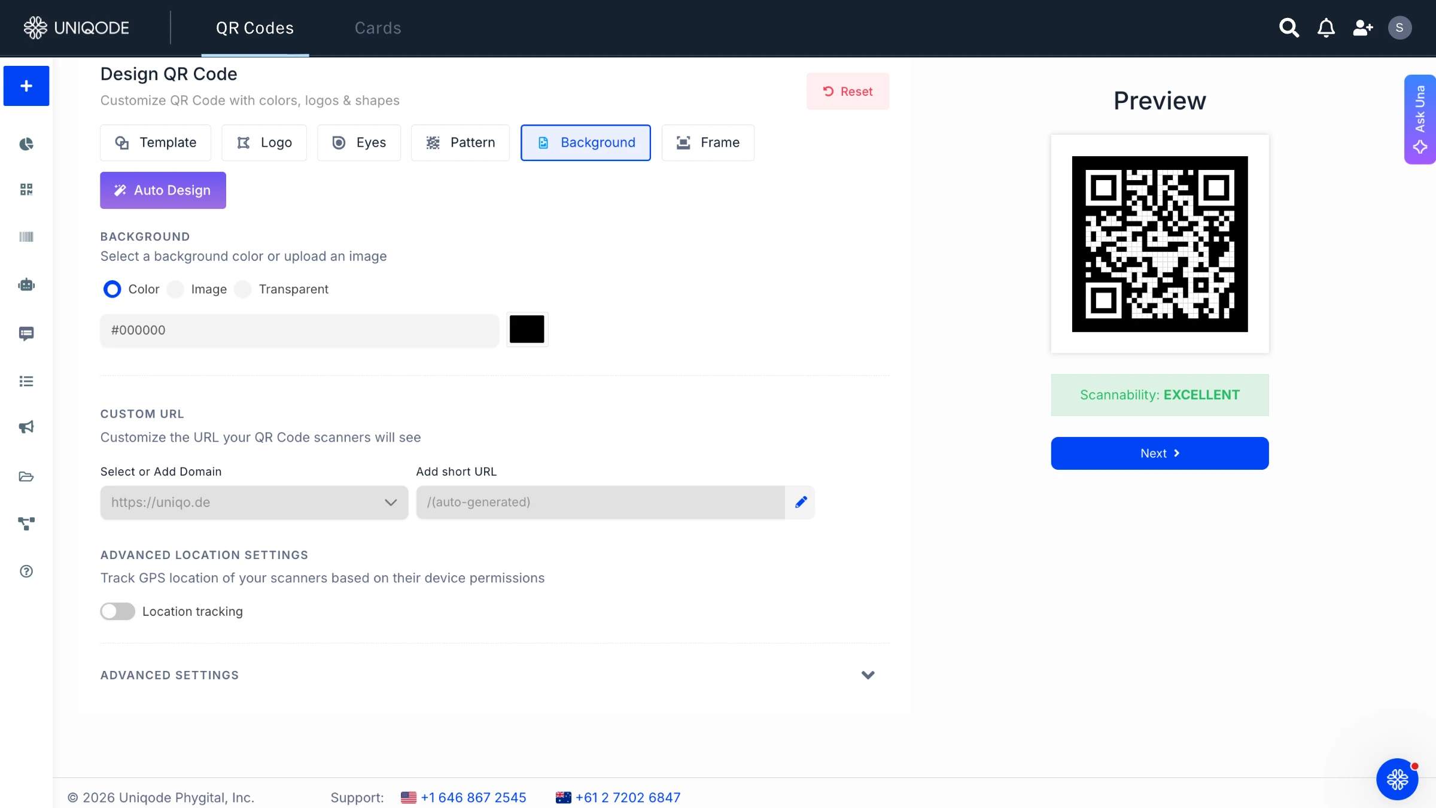The width and height of the screenshot is (1436, 808).
Task: Open the pie chart analytics sidebar icon
Action: 26,144
